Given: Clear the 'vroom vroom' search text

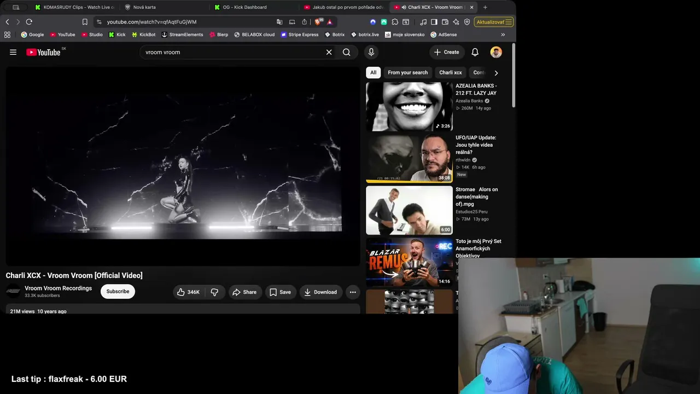Looking at the screenshot, I should (x=329, y=52).
